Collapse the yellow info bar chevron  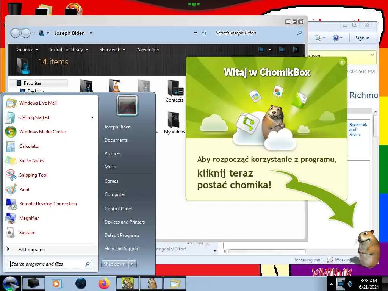point(372,55)
